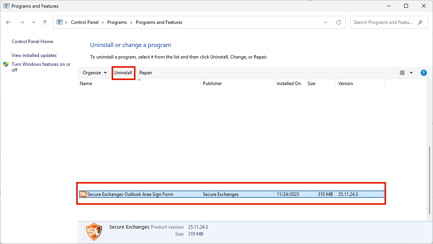Sort by Installed On column header
The width and height of the screenshot is (433, 244).
coord(289,84)
